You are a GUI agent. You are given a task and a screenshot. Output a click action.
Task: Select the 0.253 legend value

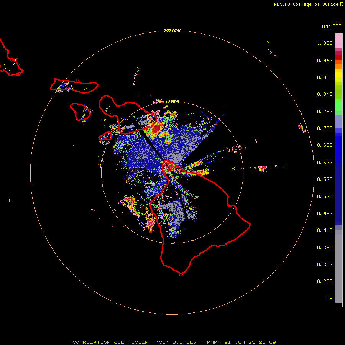pyautogui.click(x=325, y=281)
